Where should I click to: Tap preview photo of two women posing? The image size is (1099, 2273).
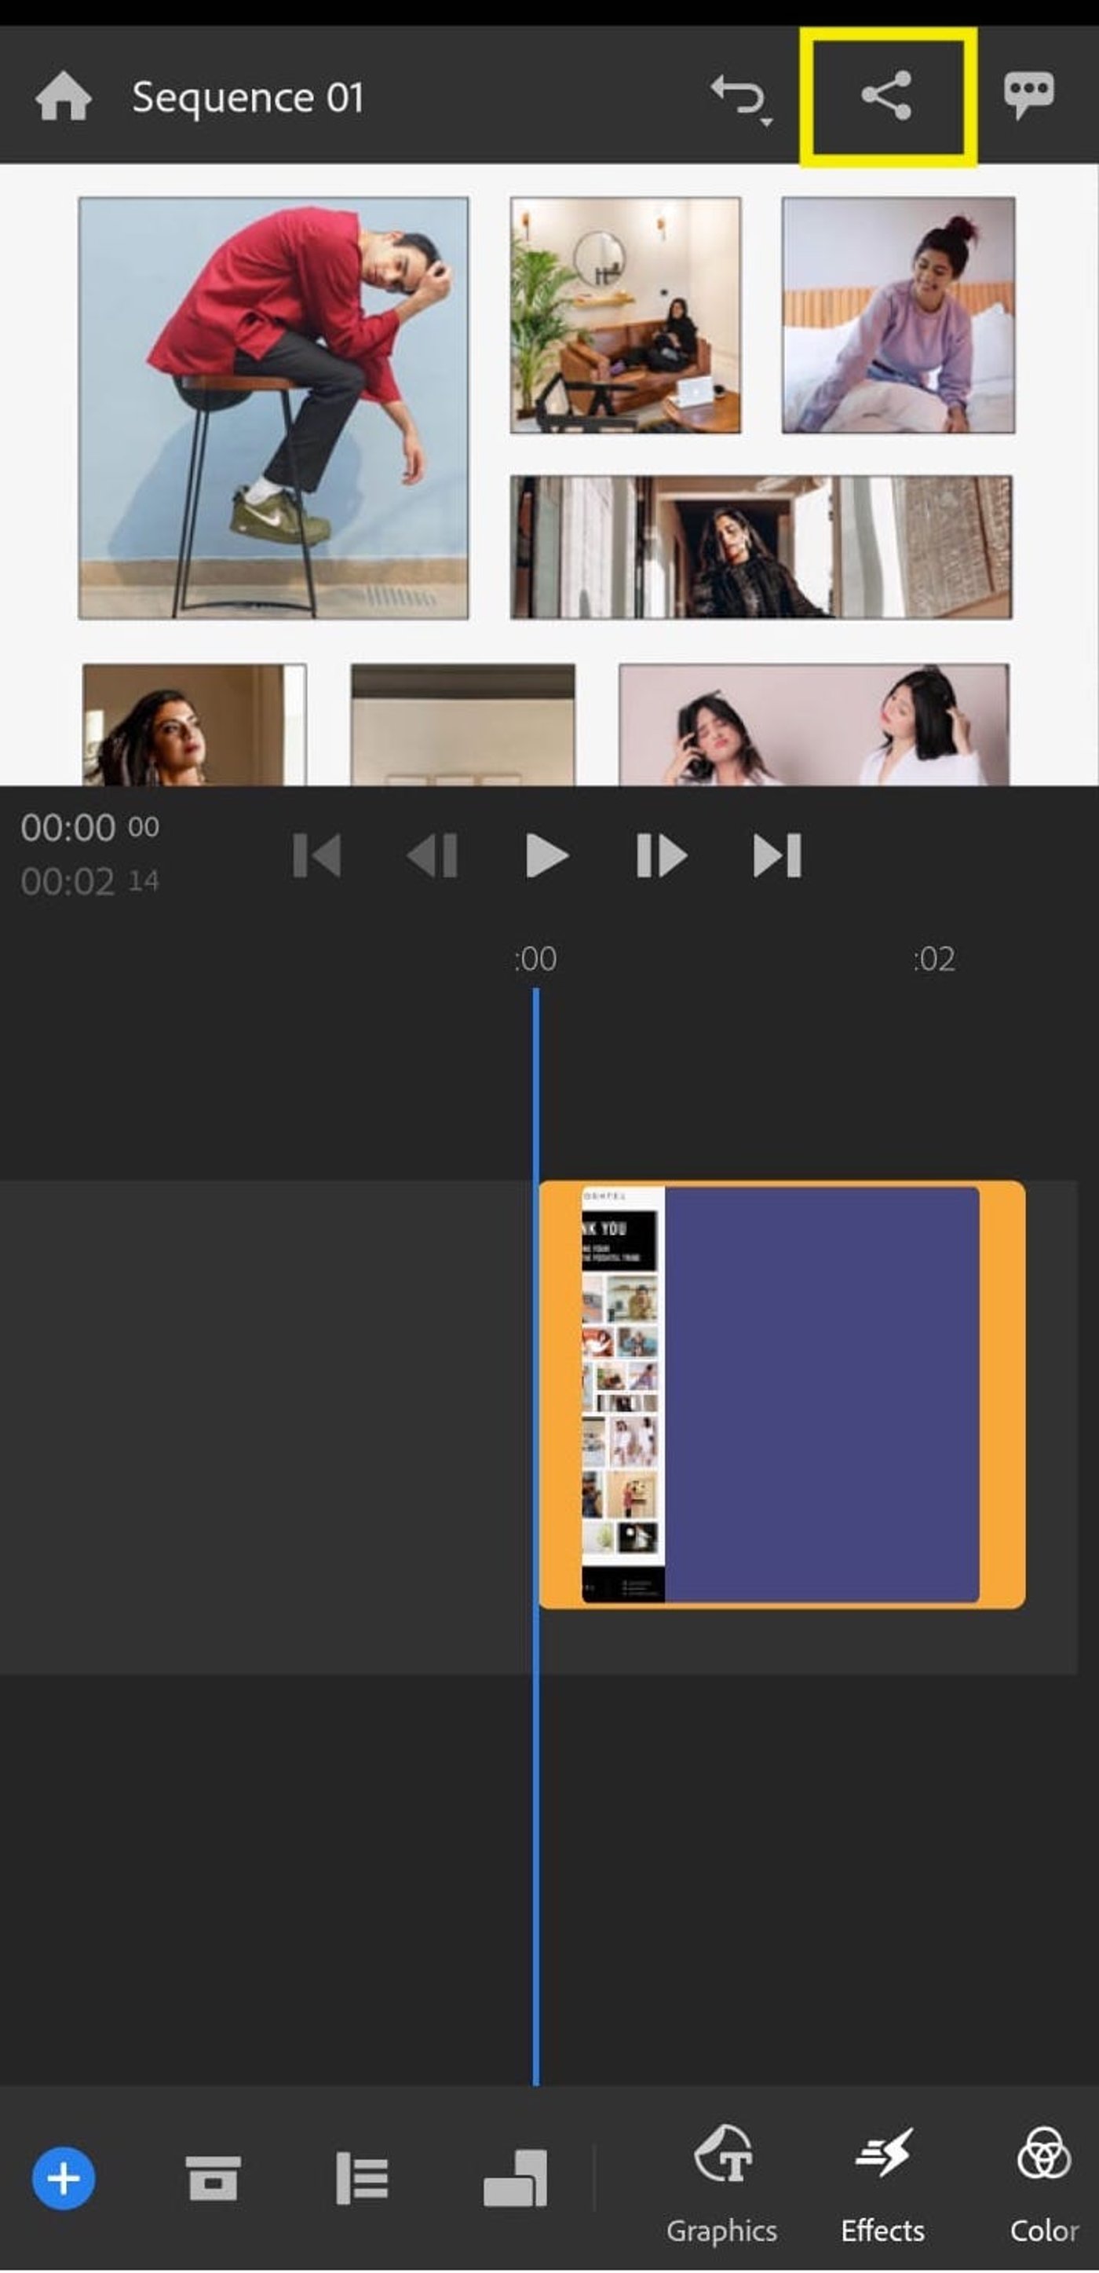pos(814,724)
